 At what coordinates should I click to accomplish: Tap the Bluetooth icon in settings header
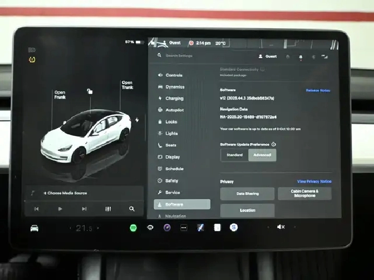pyautogui.click(x=313, y=56)
